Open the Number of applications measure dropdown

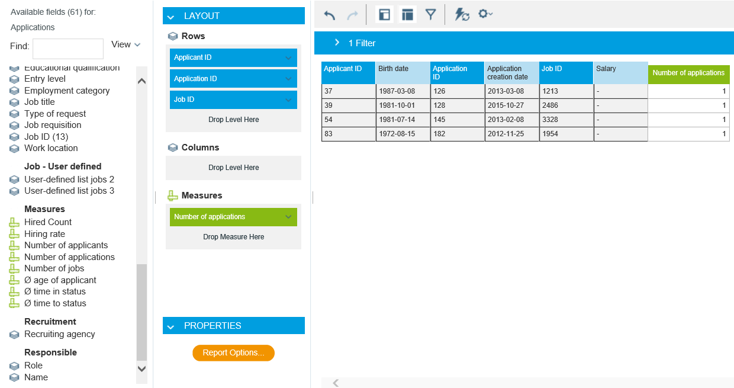pyautogui.click(x=288, y=217)
